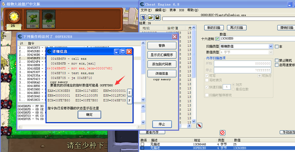Minimize the 详细信息 dialog window

117,51
